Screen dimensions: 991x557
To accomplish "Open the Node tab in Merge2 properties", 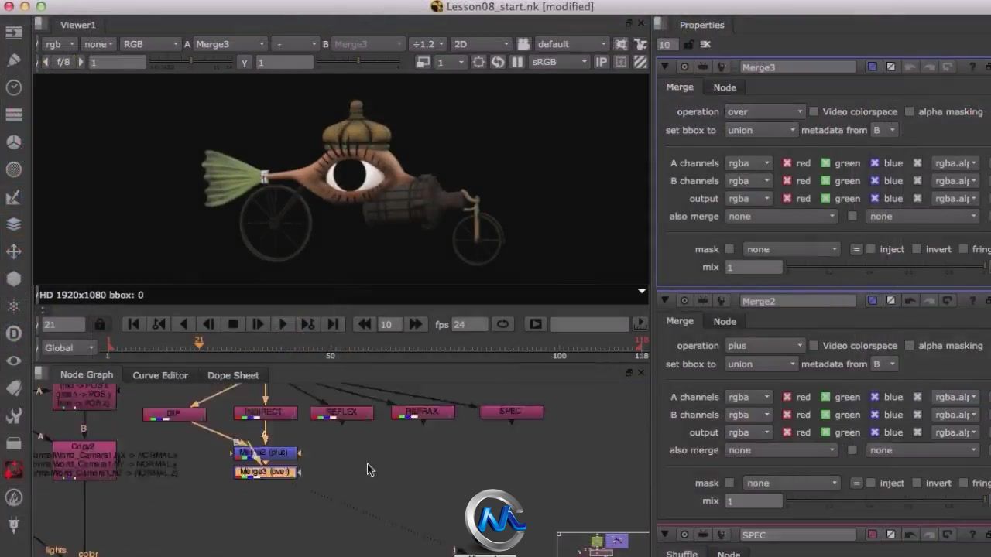I will coord(725,321).
